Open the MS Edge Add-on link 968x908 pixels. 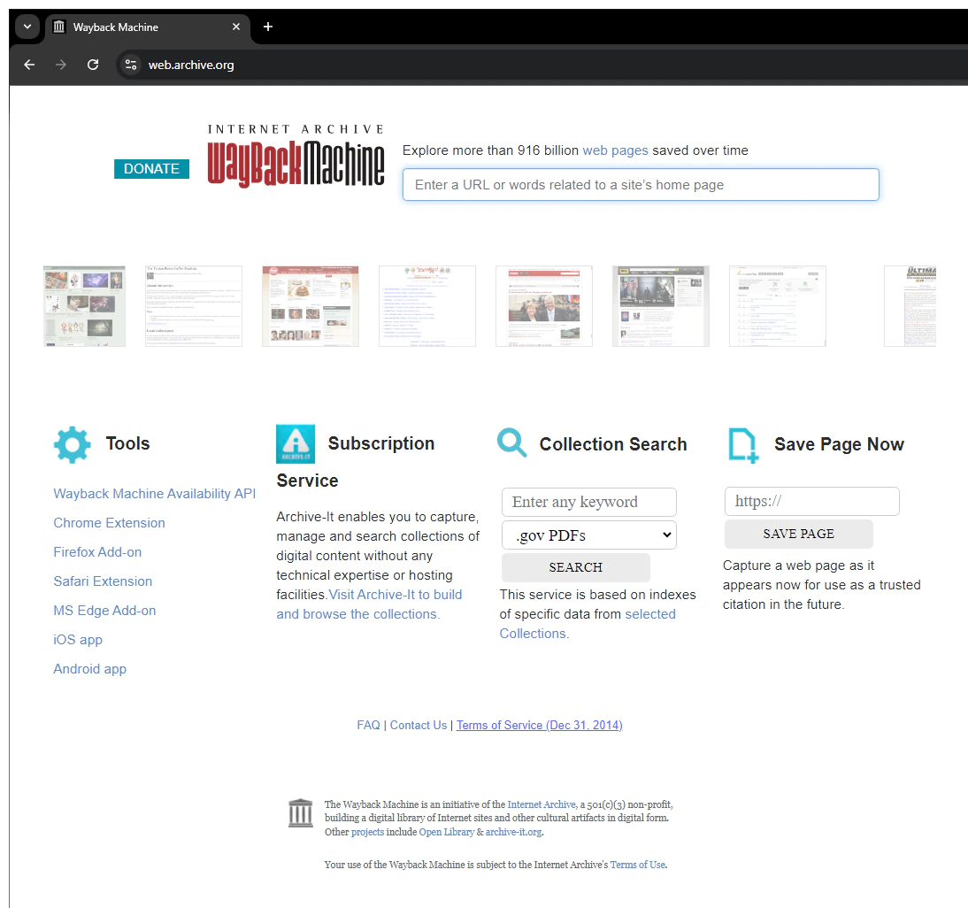pos(104,611)
